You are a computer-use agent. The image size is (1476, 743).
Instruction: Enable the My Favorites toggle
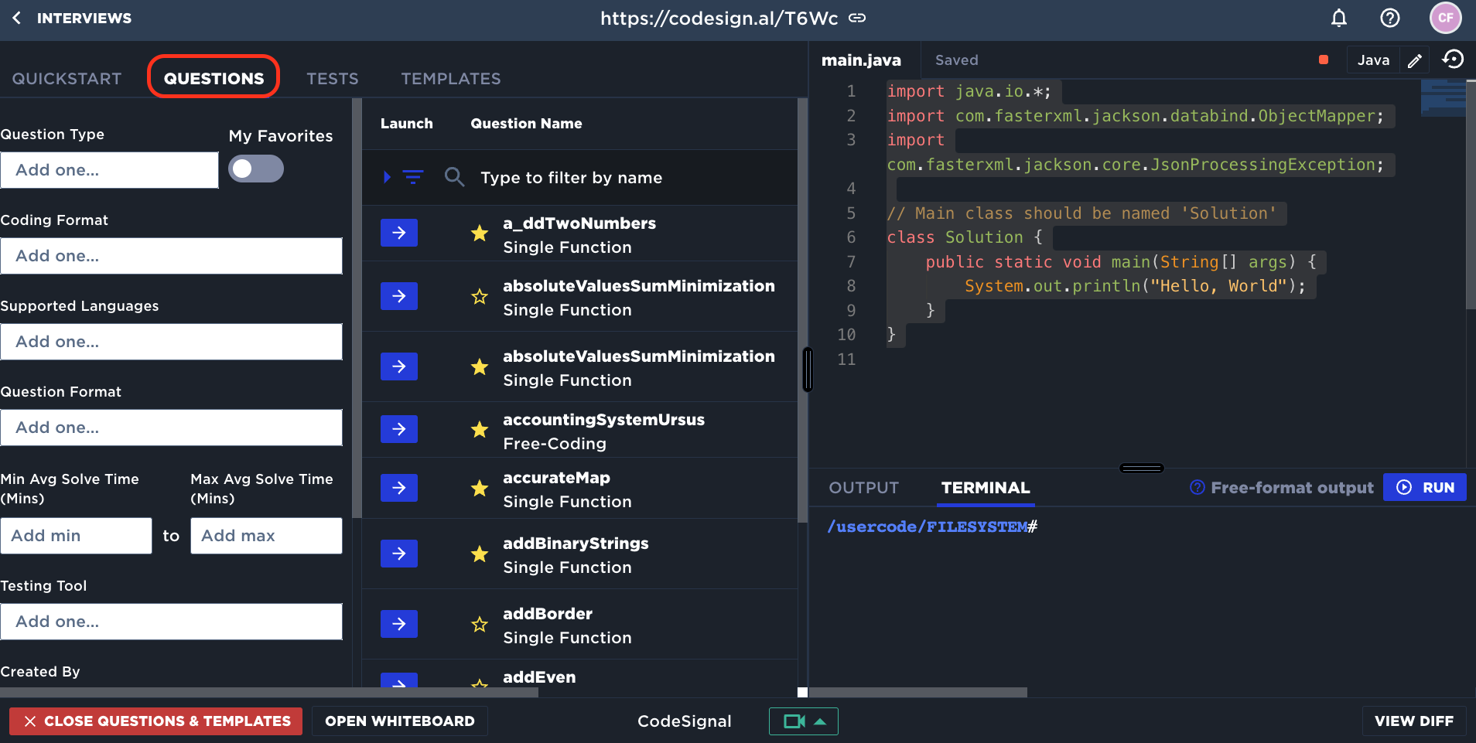tap(256, 169)
